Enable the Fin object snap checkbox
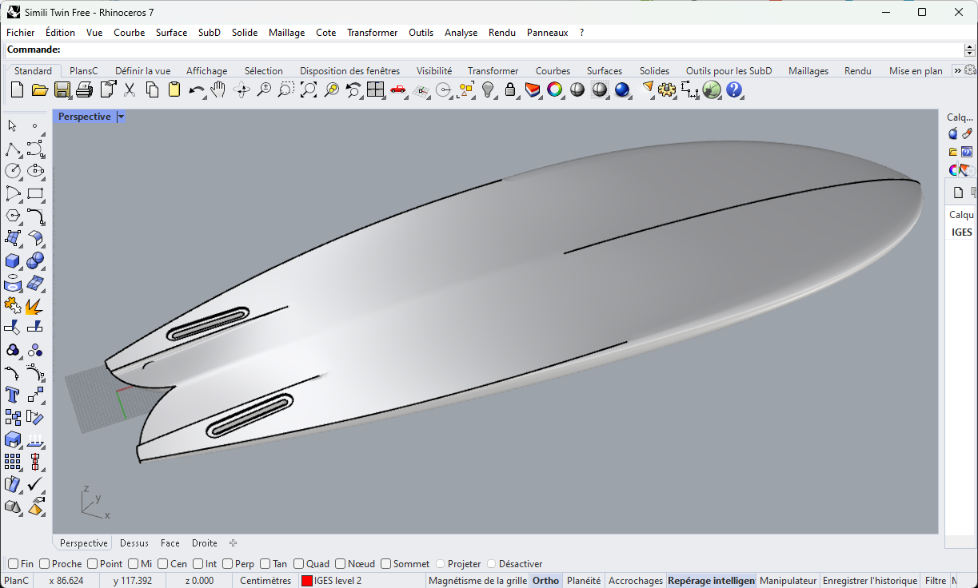 (x=13, y=564)
